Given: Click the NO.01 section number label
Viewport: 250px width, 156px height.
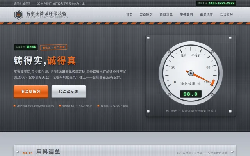Looking at the screenshot, I should [28, 153].
